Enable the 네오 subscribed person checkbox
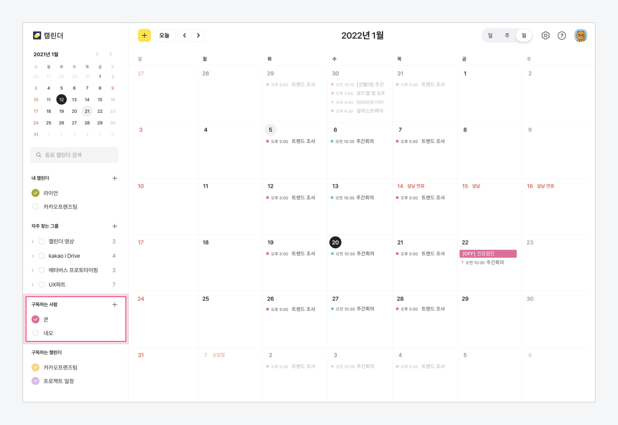Viewport: 618px width, 425px height. tap(35, 333)
